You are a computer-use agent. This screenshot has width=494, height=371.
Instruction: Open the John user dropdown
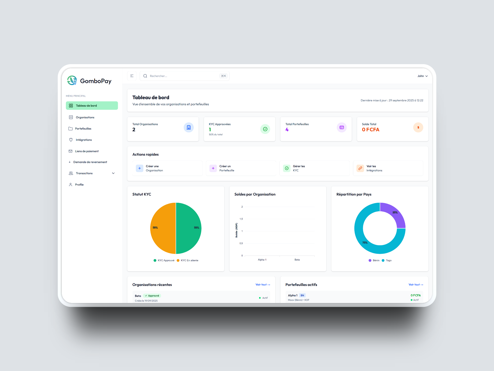[422, 76]
